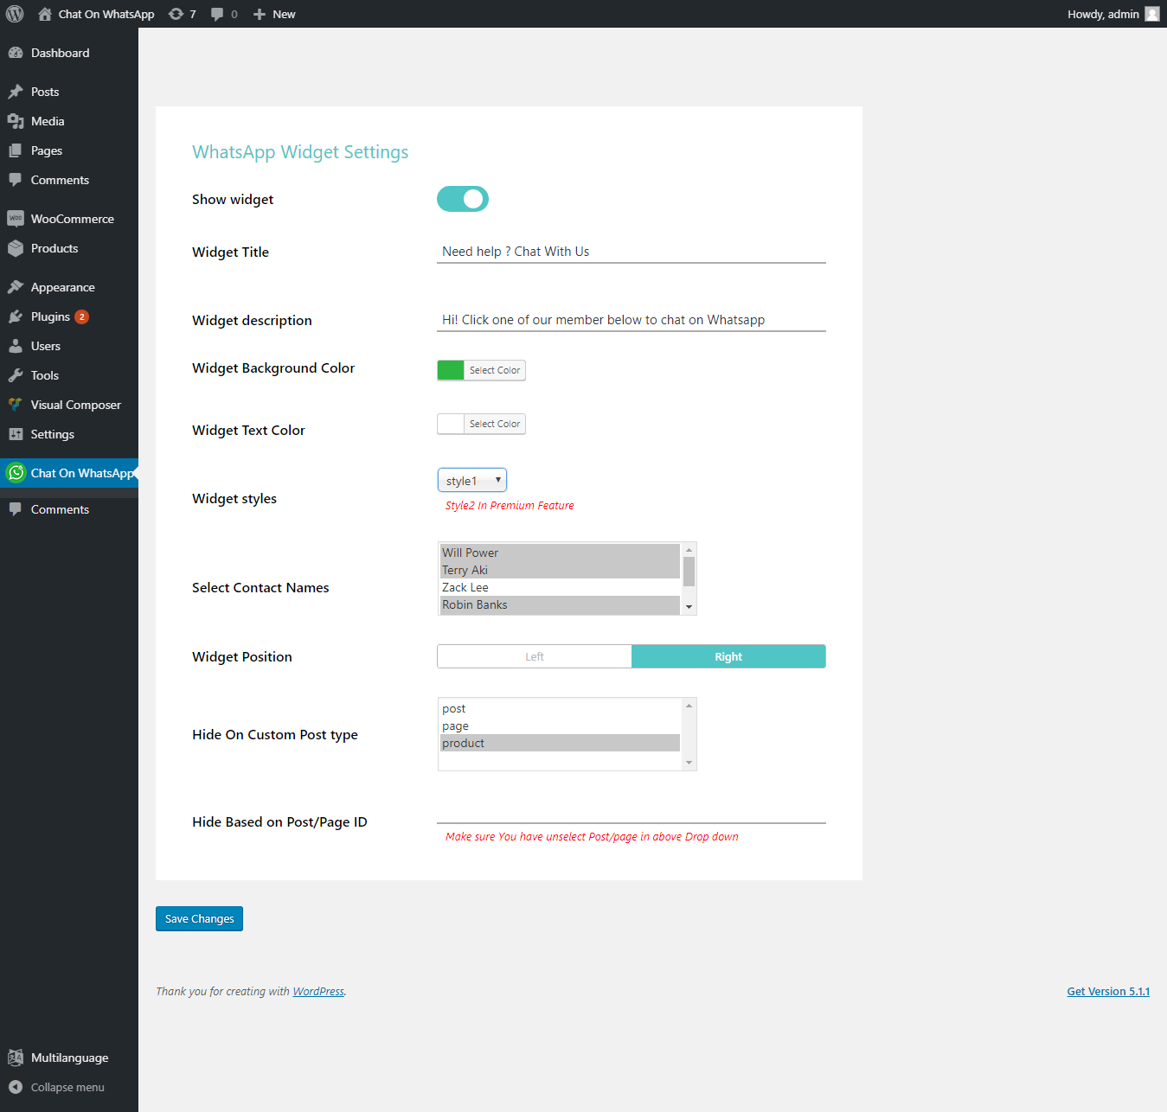Image resolution: width=1167 pixels, height=1112 pixels.
Task: Open the Dashboard menu
Action: [x=69, y=53]
